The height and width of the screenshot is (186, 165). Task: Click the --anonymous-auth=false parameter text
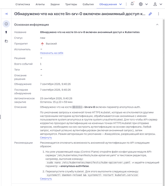74,166
